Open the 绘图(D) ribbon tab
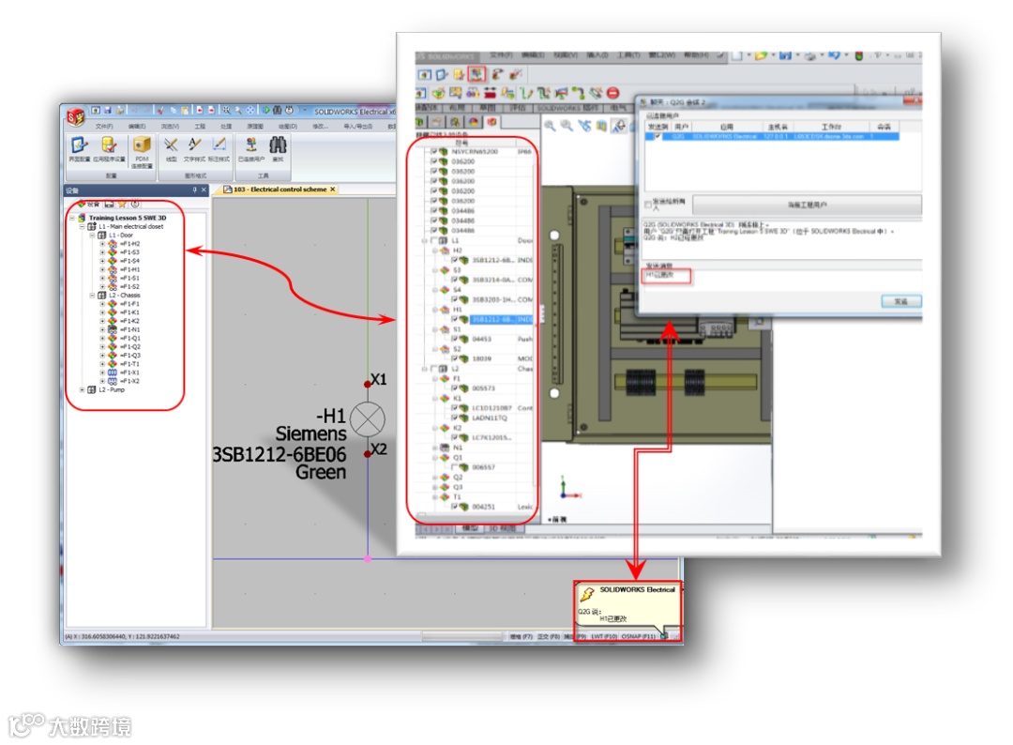Viewport: 1013px width, 745px height. [288, 127]
